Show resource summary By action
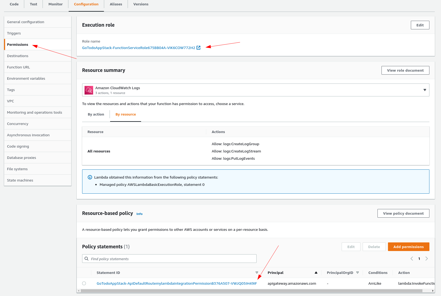The width and height of the screenshot is (441, 296). 96,114
